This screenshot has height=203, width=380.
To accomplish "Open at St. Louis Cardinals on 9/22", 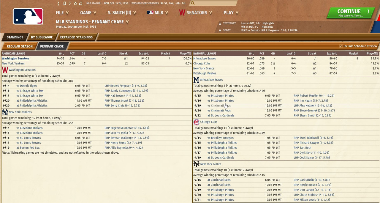I will [221, 116].
